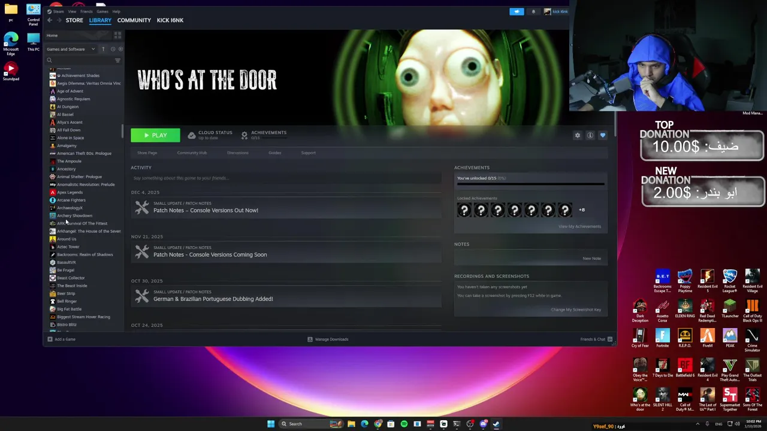Viewport: 767px width, 431px height.
Task: Open ELDEN RING desktop shortcut
Action: tap(685, 309)
